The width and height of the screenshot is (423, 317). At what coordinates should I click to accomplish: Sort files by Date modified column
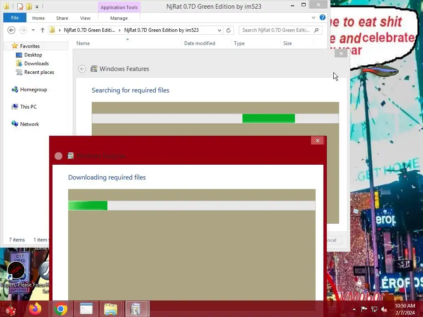coord(200,43)
